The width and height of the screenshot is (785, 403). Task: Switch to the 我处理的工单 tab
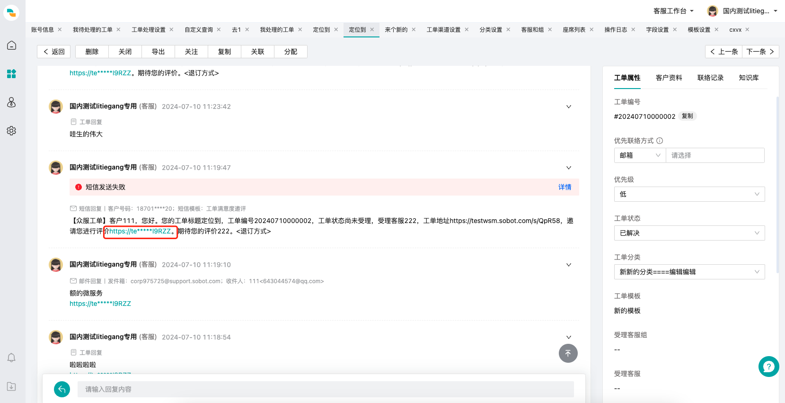277,29
